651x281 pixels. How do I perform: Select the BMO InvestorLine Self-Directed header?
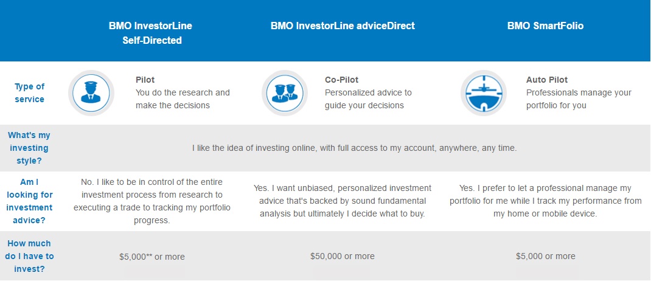[150, 33]
